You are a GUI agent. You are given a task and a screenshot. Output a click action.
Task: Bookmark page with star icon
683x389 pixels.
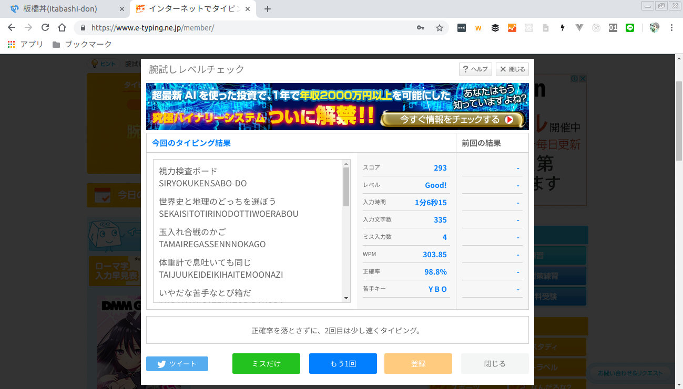tap(440, 28)
